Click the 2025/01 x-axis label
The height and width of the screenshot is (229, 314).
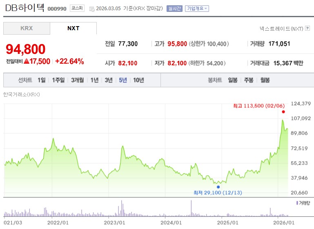[x=228, y=222]
